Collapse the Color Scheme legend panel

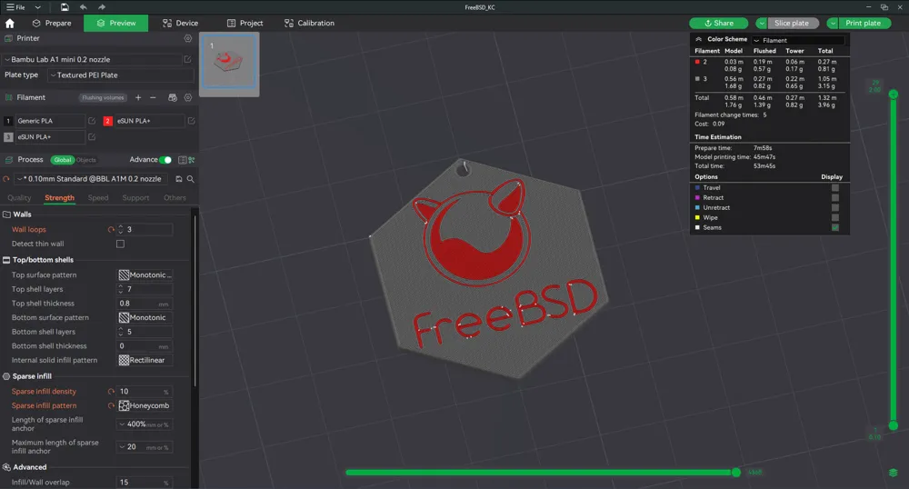coord(698,39)
